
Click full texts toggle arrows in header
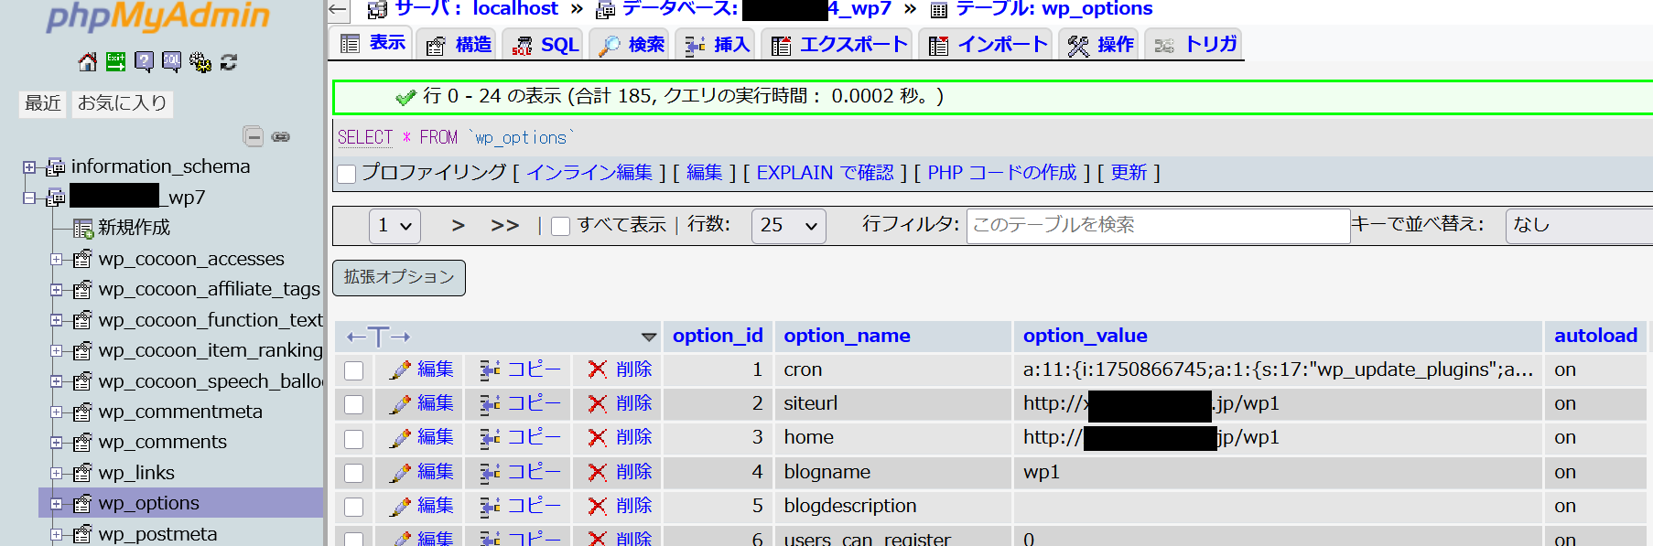(x=378, y=337)
